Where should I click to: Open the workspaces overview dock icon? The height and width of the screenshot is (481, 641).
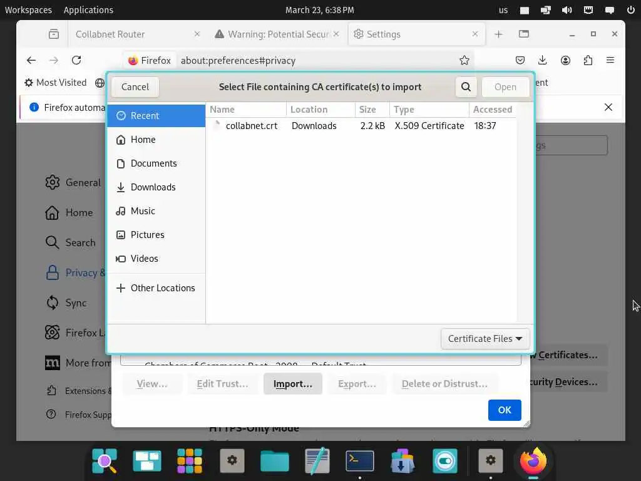coord(147,461)
